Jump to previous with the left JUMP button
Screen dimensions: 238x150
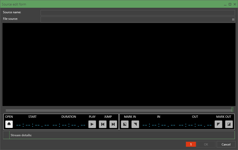click(103, 124)
